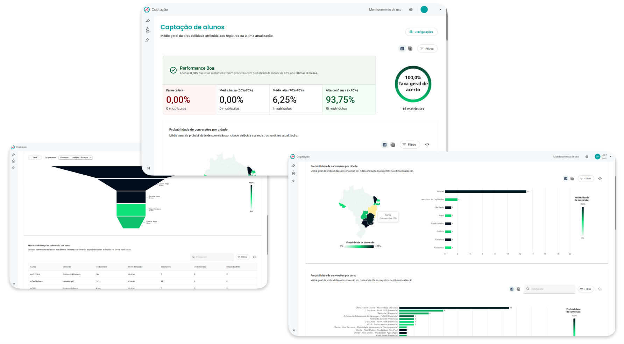This screenshot has height=344, width=624.
Task: Open Configurações settings in the top window
Action: tap(421, 32)
